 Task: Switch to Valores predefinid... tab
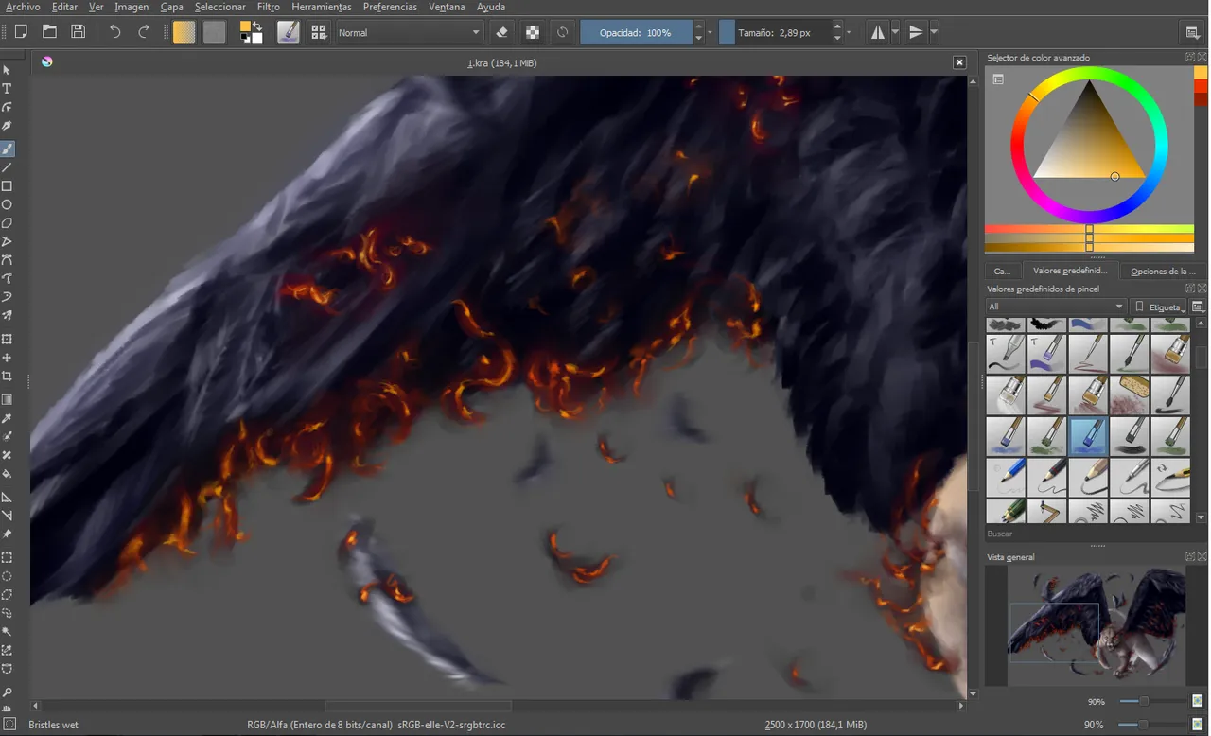click(x=1070, y=271)
